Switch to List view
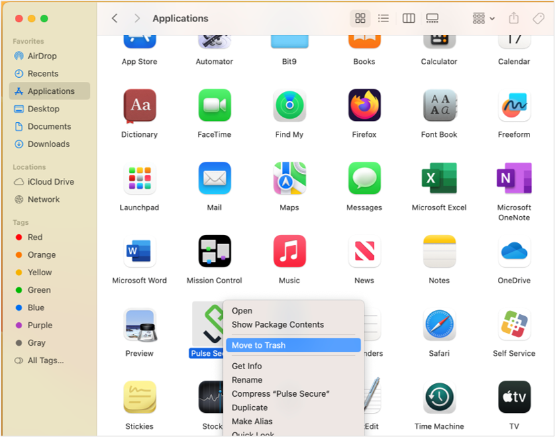Screen dimensions: 555x437 click(x=383, y=18)
